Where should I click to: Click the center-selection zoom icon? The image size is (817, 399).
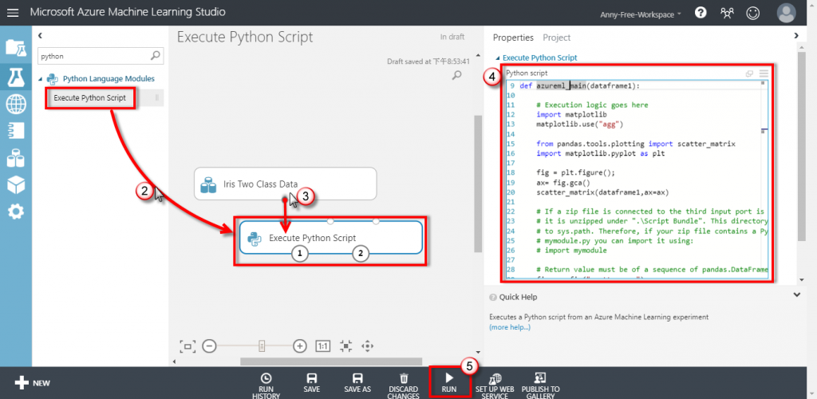tap(346, 346)
